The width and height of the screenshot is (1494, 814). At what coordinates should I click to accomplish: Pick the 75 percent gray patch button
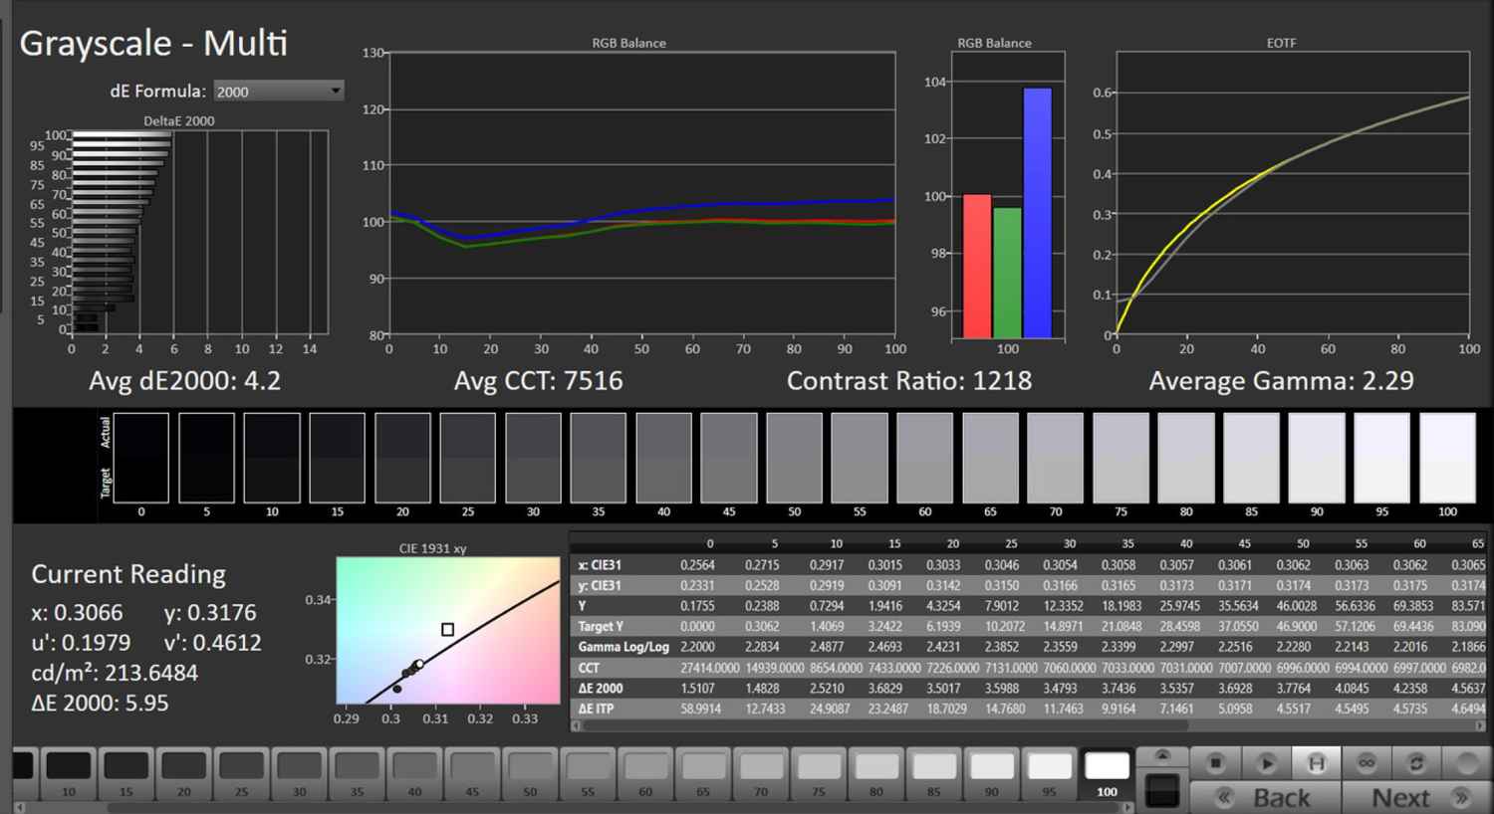pos(819,774)
